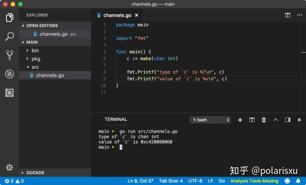The height and width of the screenshot is (185, 306).
Task: Click the Go file icon in editor tab
Action: tap(99, 15)
